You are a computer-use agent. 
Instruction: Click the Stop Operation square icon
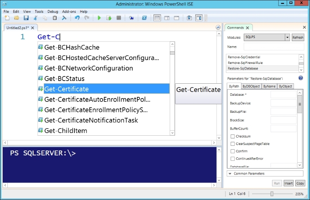pos(119,18)
